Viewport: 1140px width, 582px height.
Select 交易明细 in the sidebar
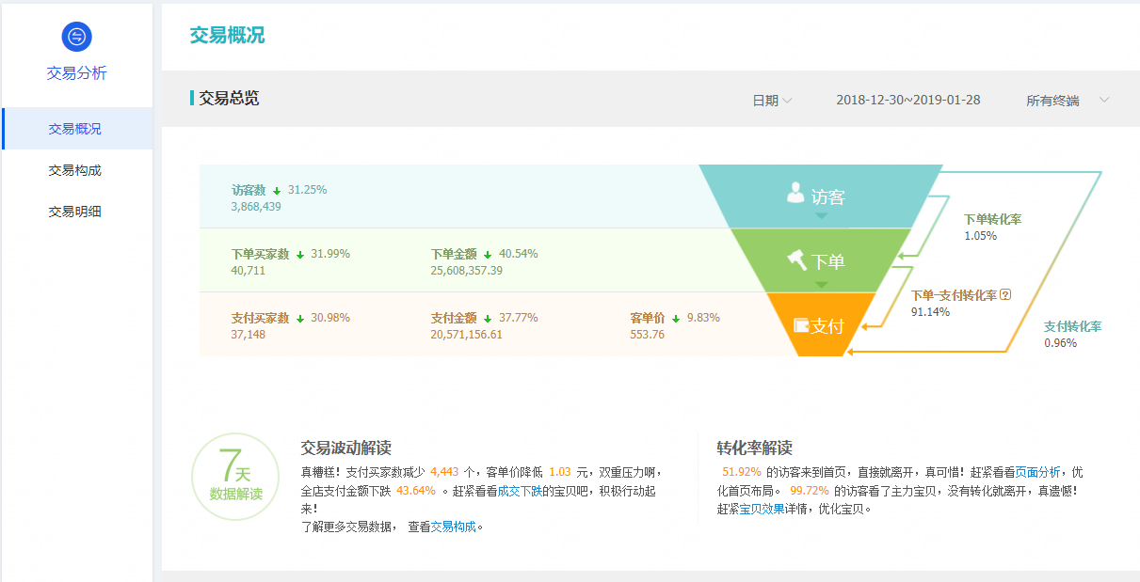(x=76, y=212)
